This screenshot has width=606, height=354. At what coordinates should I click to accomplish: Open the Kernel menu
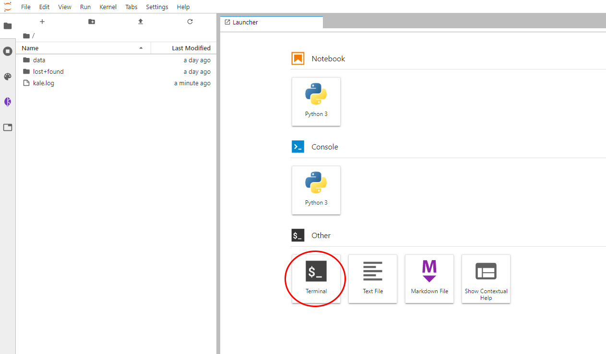(x=108, y=7)
